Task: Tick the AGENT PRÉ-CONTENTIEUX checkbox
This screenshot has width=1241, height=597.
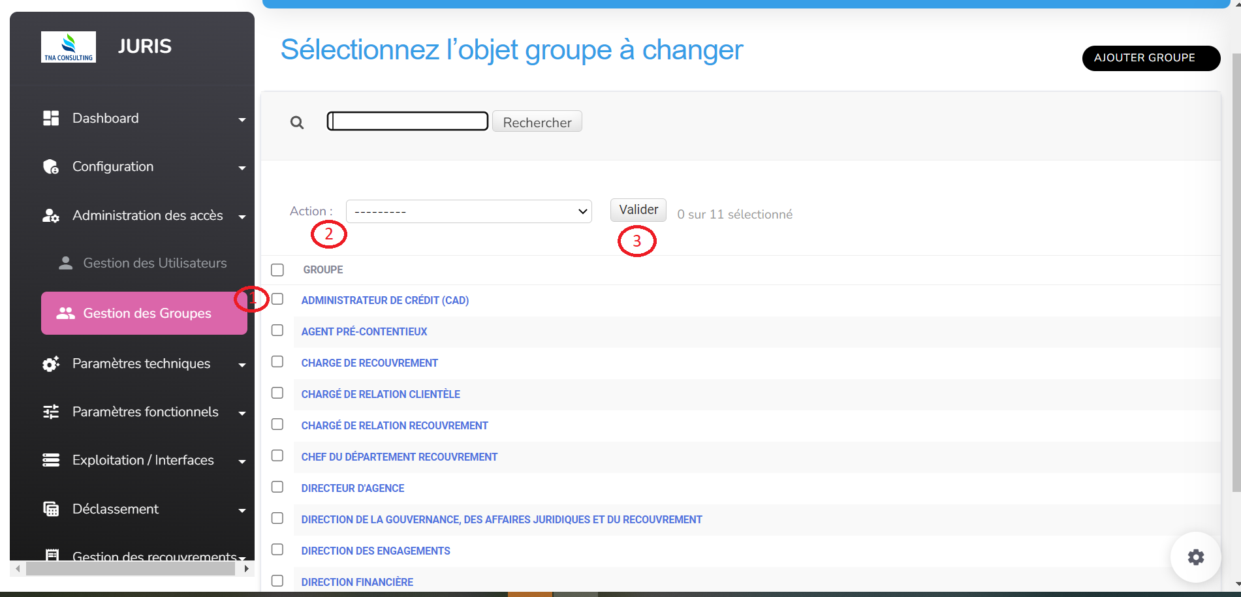Action: point(277,331)
